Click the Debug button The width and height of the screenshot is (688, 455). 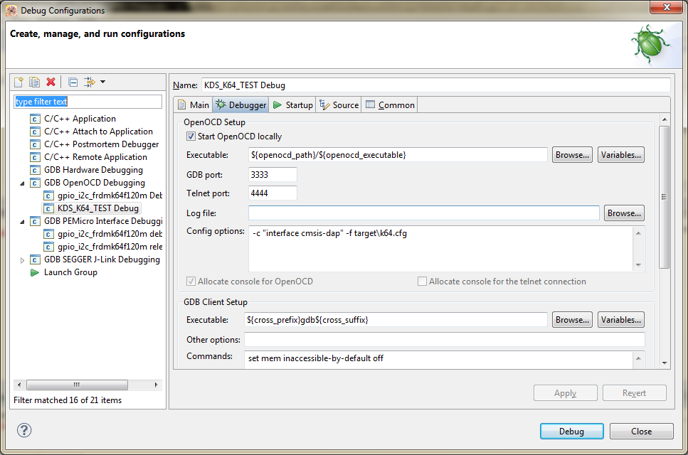tap(572, 432)
